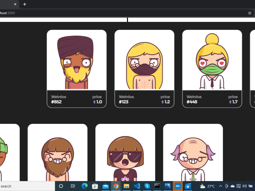The height and width of the screenshot is (191, 255).
Task: Click the orange-highlighted people app taskbar icon
Action: pos(178,186)
